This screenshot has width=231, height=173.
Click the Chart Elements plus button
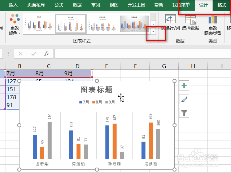[x=184, y=85]
